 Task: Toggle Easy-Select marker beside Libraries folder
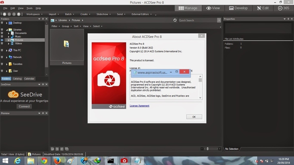coord(2,30)
